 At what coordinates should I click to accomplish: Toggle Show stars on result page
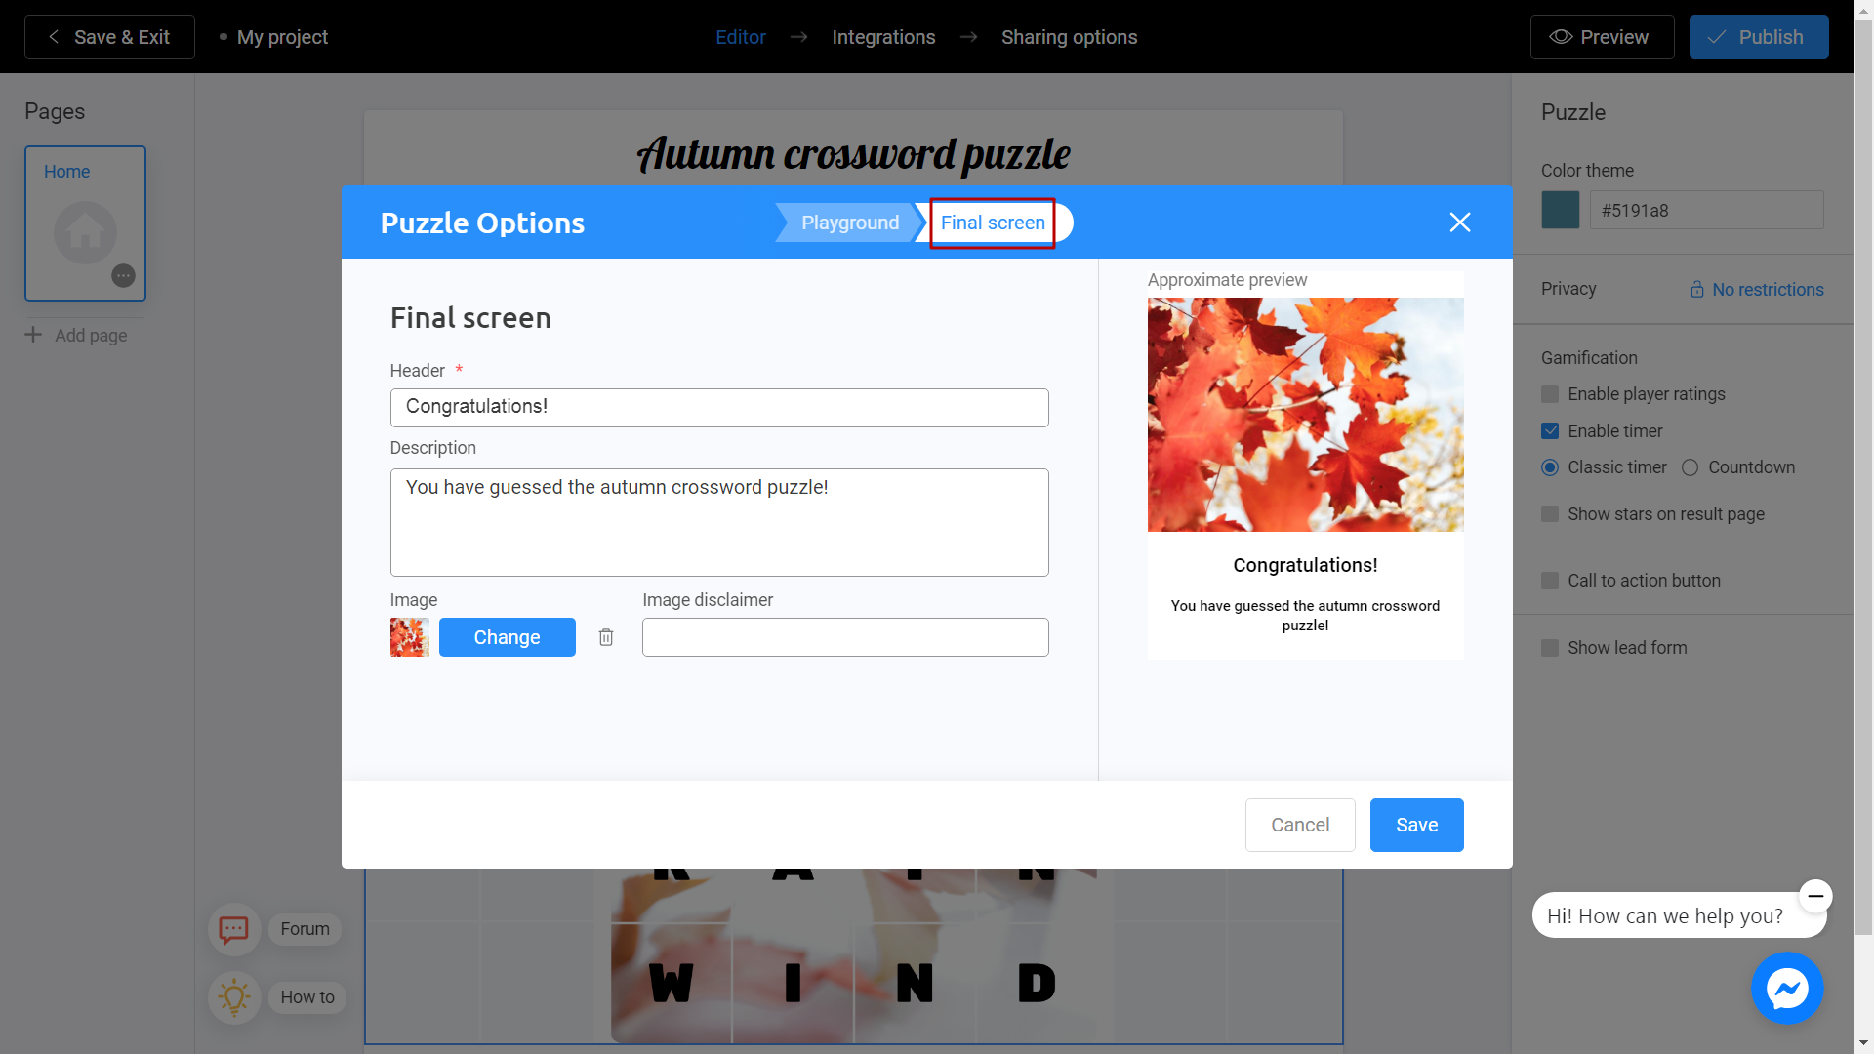click(x=1550, y=513)
